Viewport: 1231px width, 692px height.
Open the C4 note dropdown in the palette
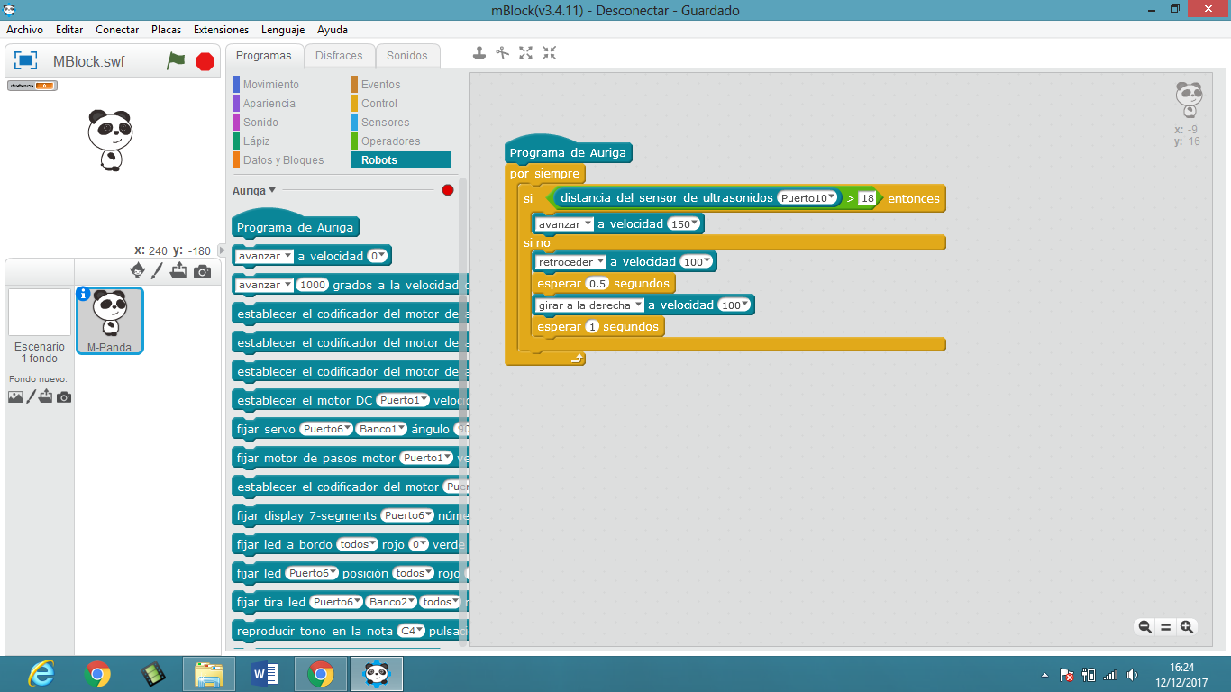pos(410,631)
